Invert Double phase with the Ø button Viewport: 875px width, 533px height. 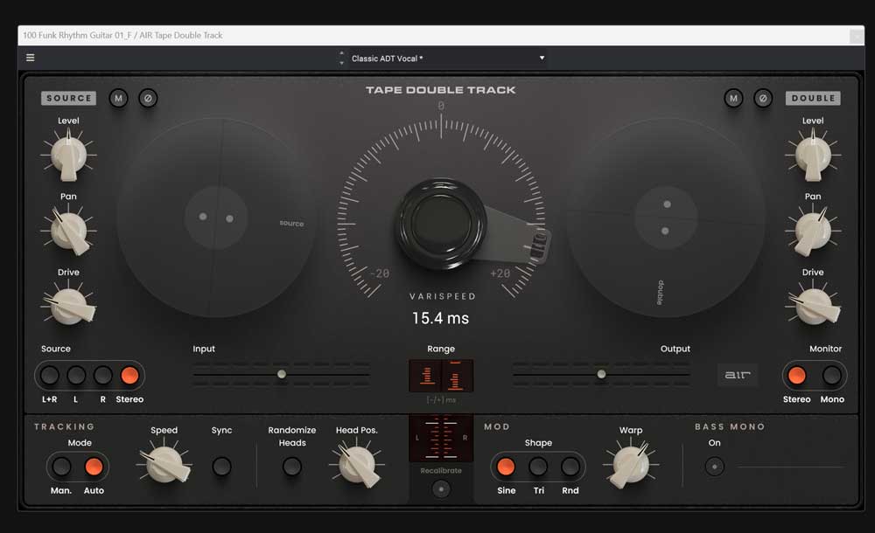click(763, 99)
